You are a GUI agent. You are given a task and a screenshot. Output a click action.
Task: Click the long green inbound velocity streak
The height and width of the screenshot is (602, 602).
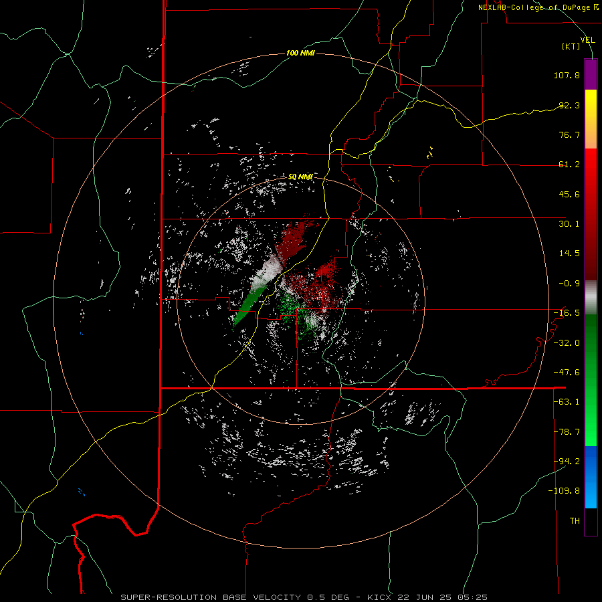(x=249, y=304)
